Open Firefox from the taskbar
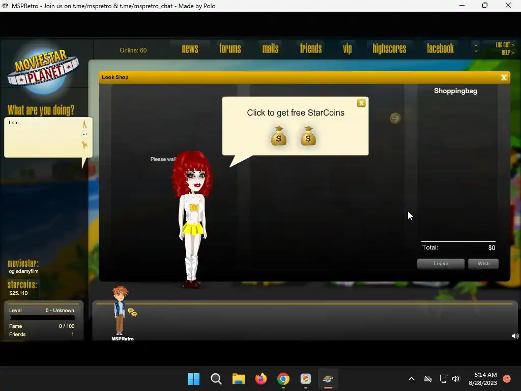The width and height of the screenshot is (521, 391). [261, 379]
